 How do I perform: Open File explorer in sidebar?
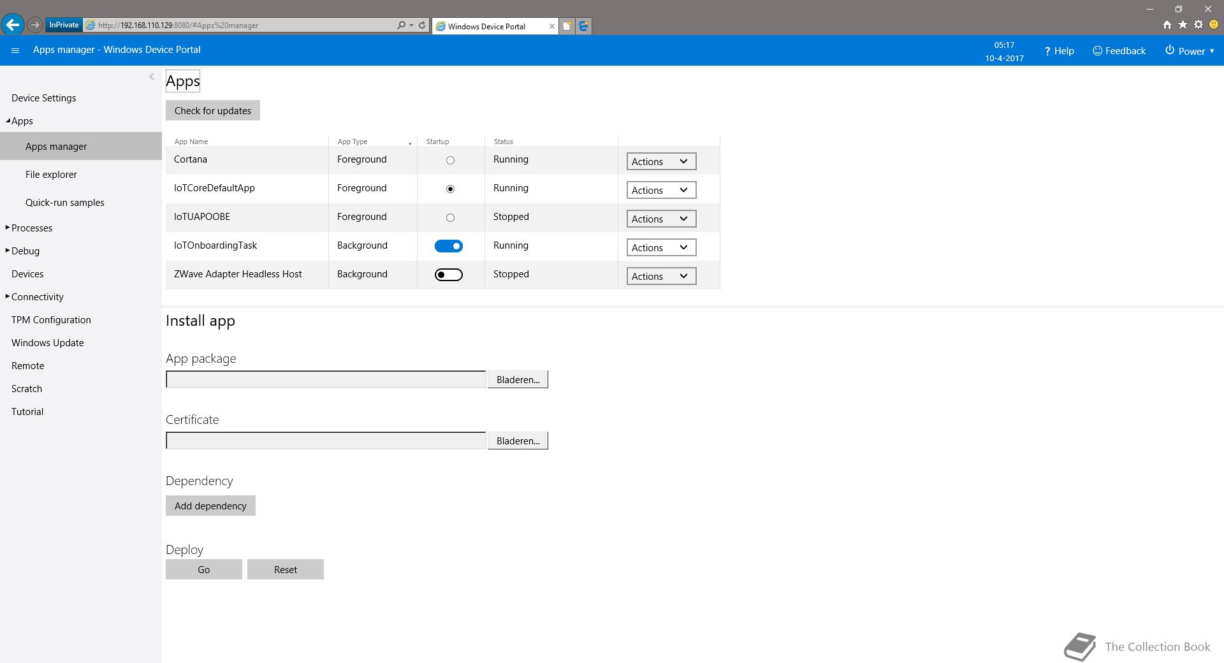coord(51,175)
